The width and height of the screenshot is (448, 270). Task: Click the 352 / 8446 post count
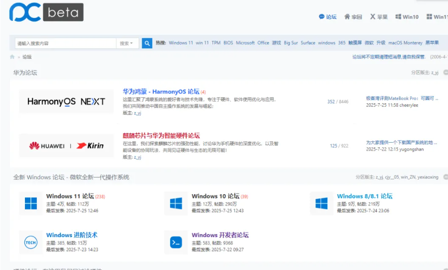(x=338, y=102)
